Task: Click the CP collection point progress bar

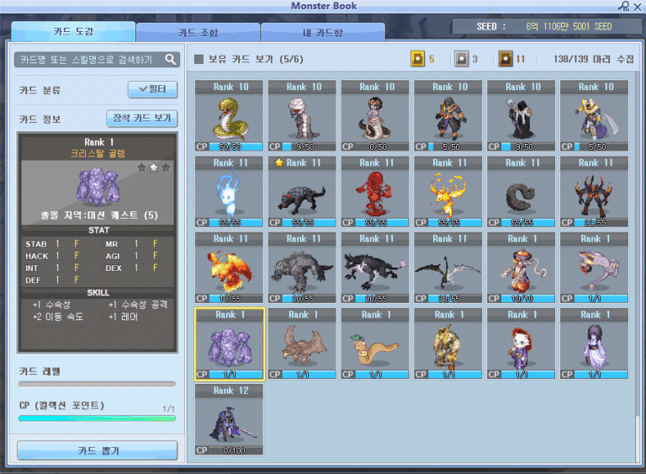Action: tap(98, 418)
